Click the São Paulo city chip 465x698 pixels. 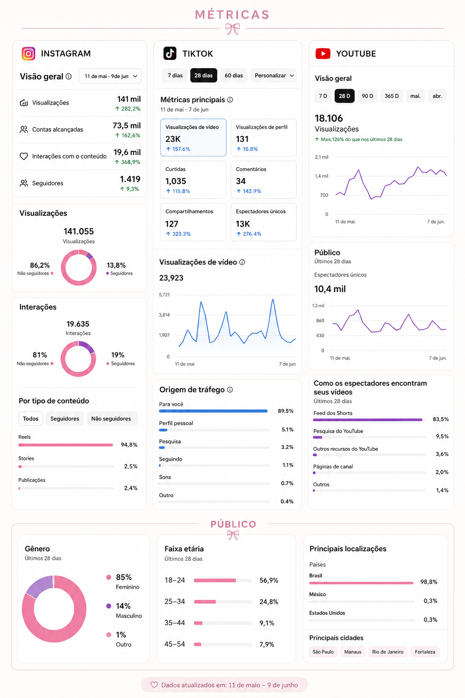click(x=323, y=652)
